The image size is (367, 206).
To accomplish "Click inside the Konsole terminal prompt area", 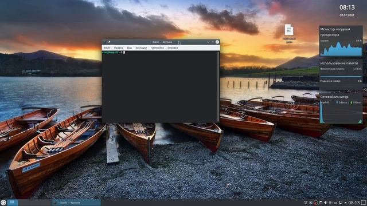I will click(x=160, y=86).
